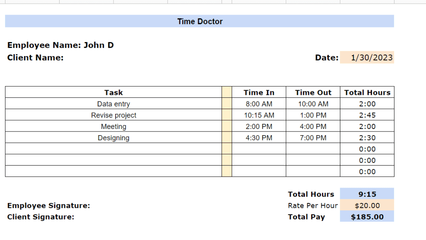Click the Task column header

point(113,92)
